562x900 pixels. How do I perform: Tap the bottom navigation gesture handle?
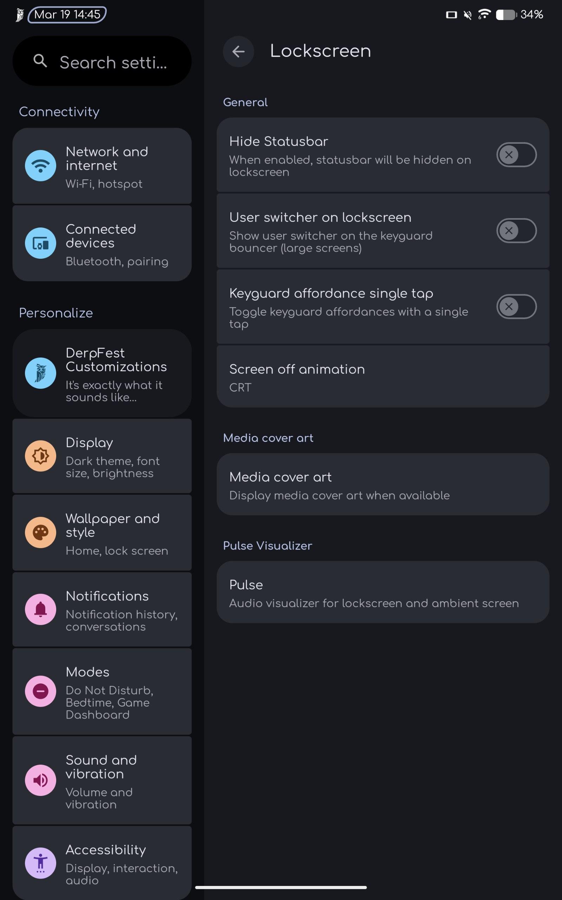coord(281,887)
